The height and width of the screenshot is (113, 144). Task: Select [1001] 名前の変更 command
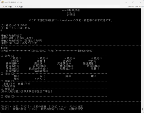point(33,107)
